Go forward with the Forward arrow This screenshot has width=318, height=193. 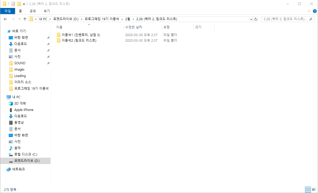pyautogui.click(x=13, y=19)
